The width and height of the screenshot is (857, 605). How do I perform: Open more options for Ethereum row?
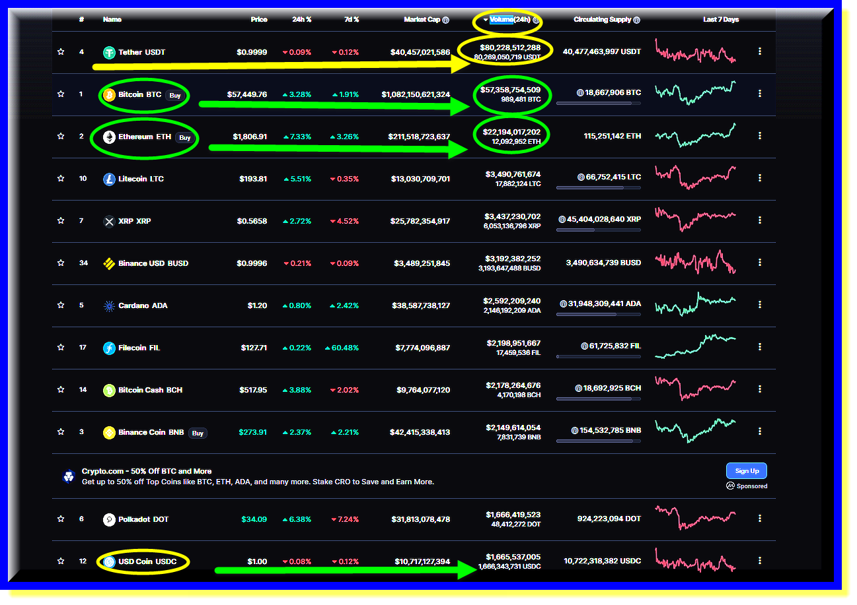click(760, 136)
